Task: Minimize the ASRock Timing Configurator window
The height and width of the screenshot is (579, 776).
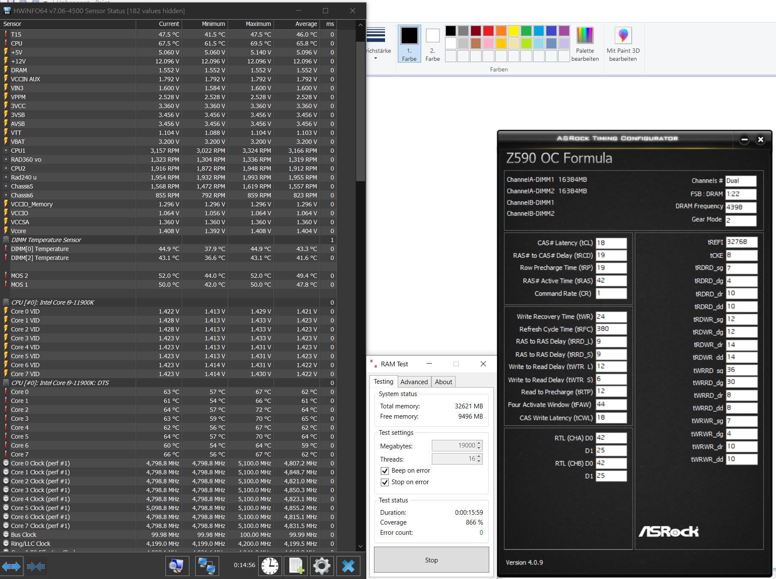Action: tap(744, 139)
